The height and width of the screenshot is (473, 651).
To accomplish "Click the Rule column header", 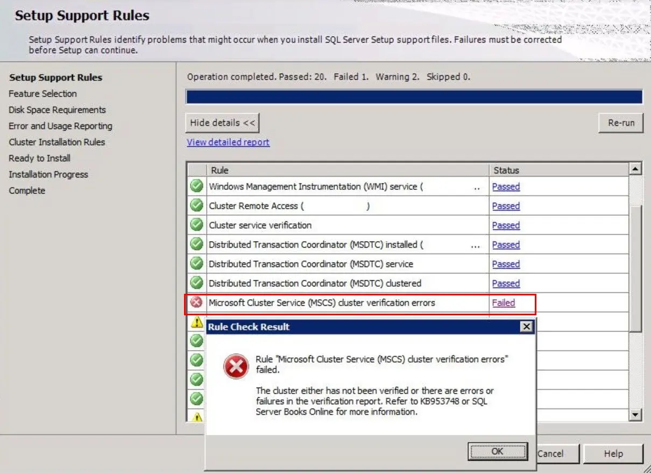I will (348, 170).
